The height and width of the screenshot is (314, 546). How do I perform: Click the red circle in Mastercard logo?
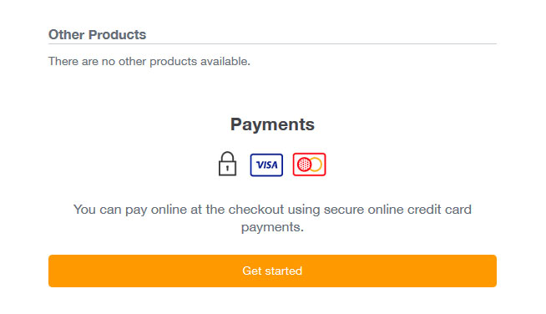point(305,165)
